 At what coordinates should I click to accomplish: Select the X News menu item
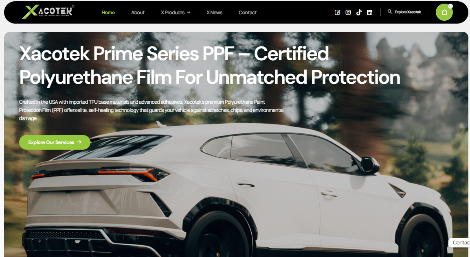(214, 13)
